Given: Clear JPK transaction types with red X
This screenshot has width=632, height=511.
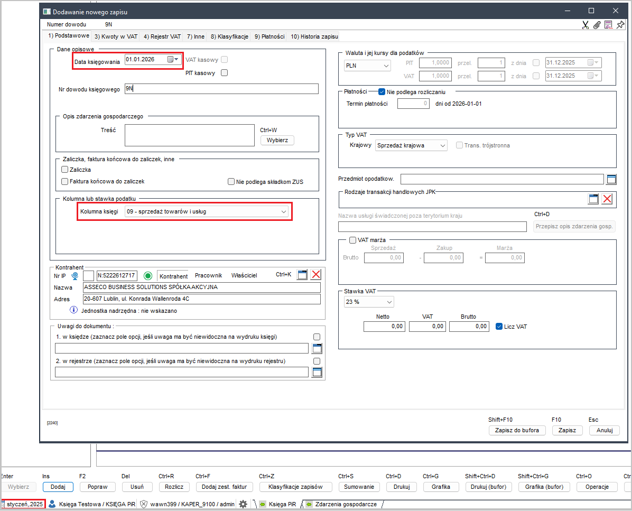Looking at the screenshot, I should tap(607, 199).
